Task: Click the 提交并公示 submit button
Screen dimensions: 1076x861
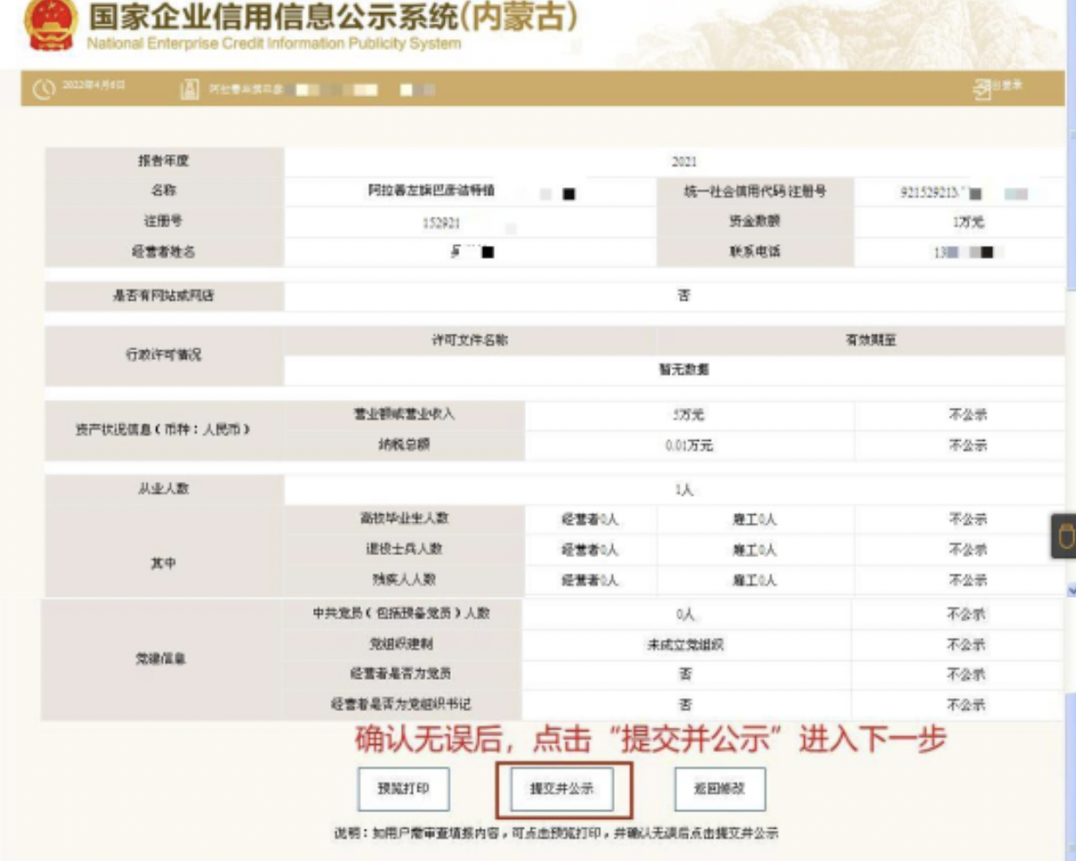Action: click(x=562, y=789)
